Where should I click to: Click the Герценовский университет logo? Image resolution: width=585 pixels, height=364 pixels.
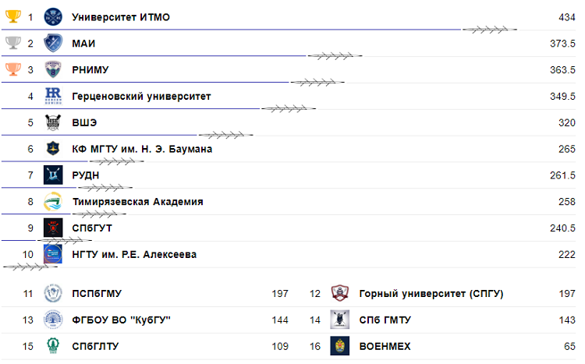pos(53,96)
